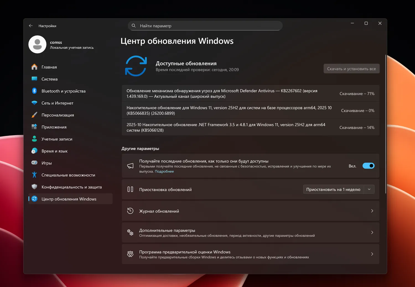Click the back arrow in Settings header
This screenshot has width=415, height=287.
point(31,26)
